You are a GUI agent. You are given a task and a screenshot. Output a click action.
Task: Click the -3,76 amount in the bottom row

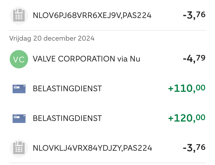(x=194, y=148)
